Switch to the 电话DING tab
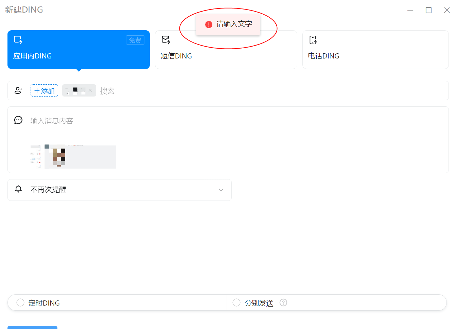 (375, 50)
